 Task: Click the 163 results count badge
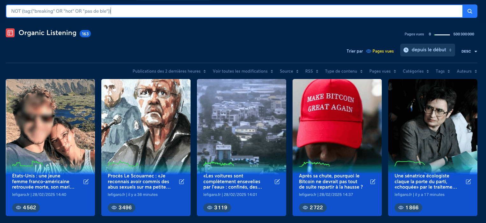tap(85, 33)
